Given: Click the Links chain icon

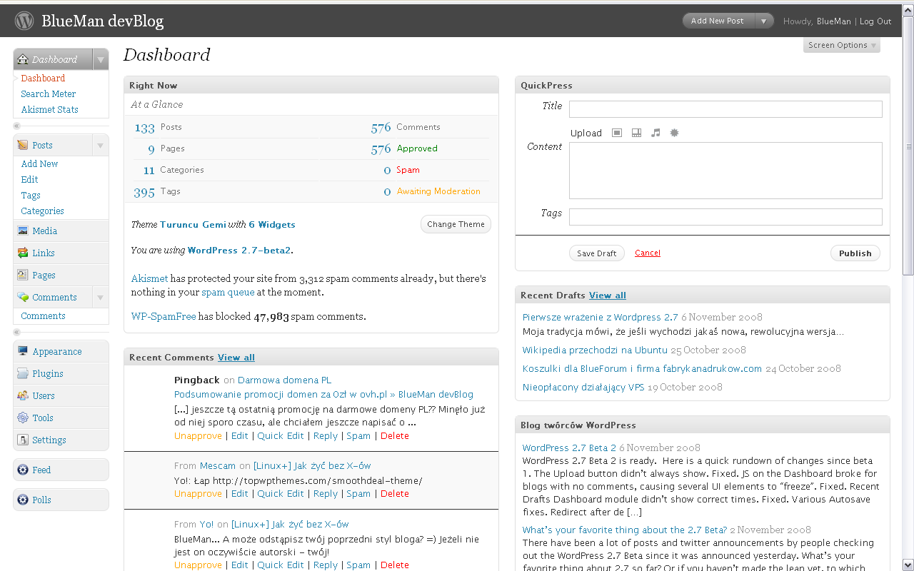Looking at the screenshot, I should coord(23,253).
